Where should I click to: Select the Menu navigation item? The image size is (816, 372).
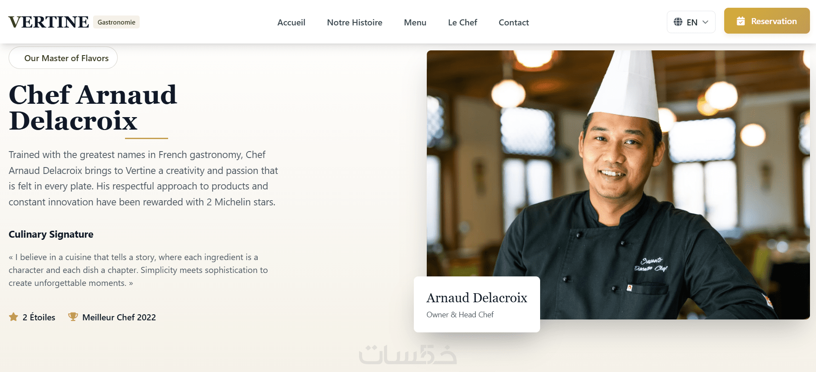pos(415,22)
